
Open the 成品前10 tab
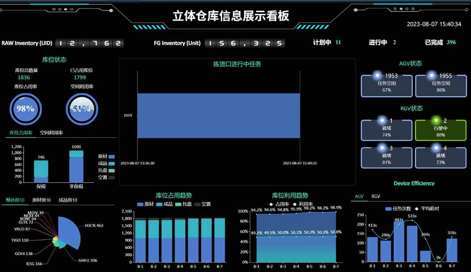[68, 200]
